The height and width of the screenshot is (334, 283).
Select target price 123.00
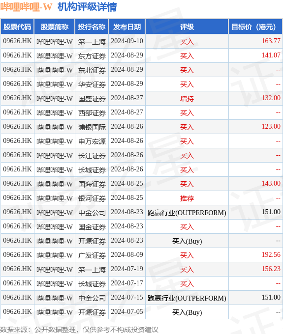click(271, 126)
